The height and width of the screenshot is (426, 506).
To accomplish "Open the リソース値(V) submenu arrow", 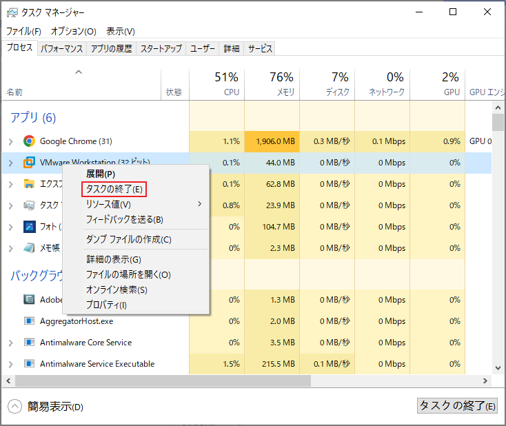I will click(200, 204).
